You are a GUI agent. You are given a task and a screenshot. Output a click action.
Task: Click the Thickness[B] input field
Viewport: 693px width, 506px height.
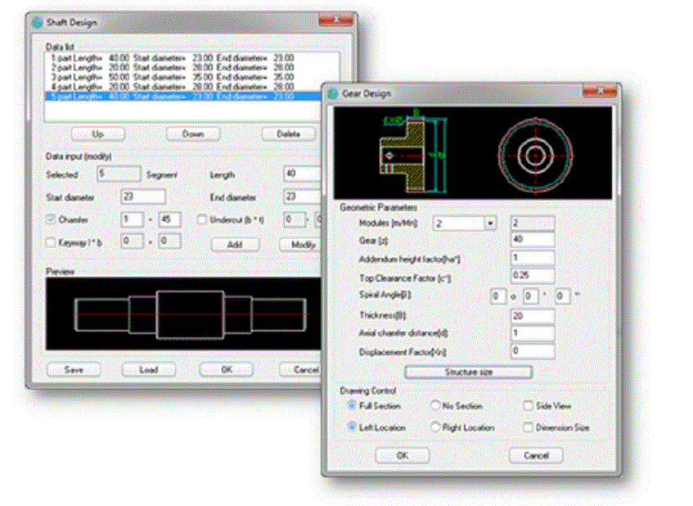pyautogui.click(x=533, y=316)
